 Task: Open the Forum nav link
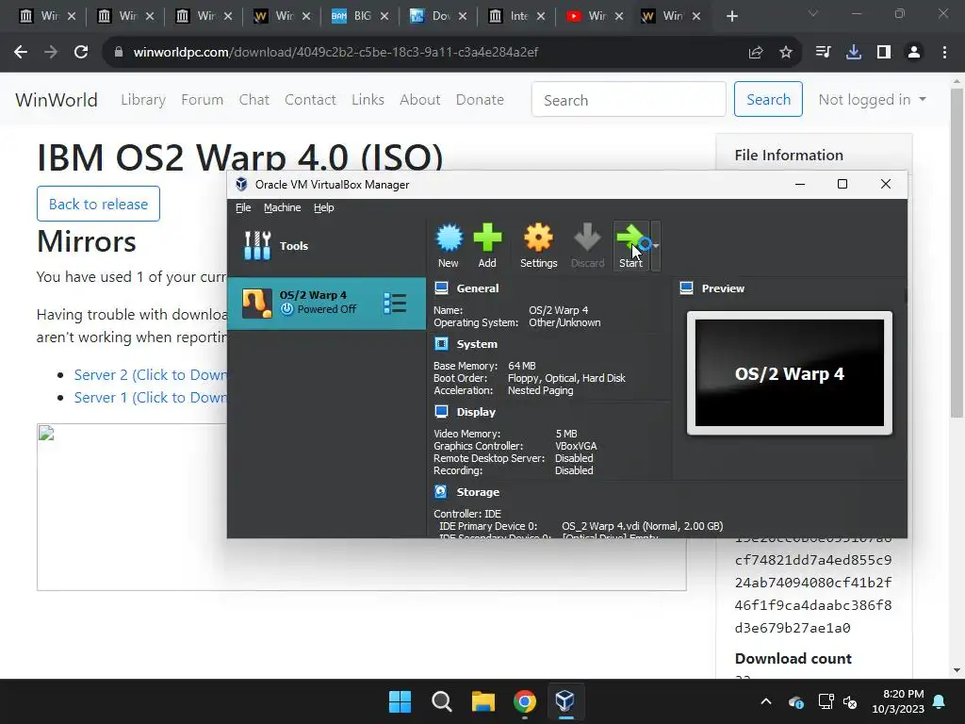(x=203, y=100)
